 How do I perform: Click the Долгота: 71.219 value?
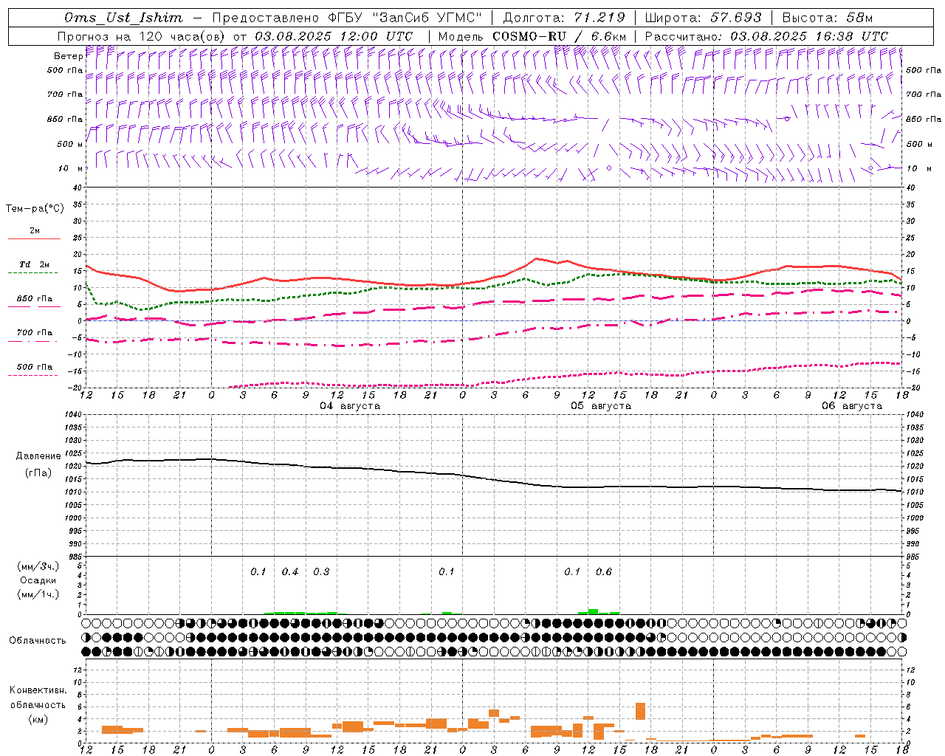[565, 18]
